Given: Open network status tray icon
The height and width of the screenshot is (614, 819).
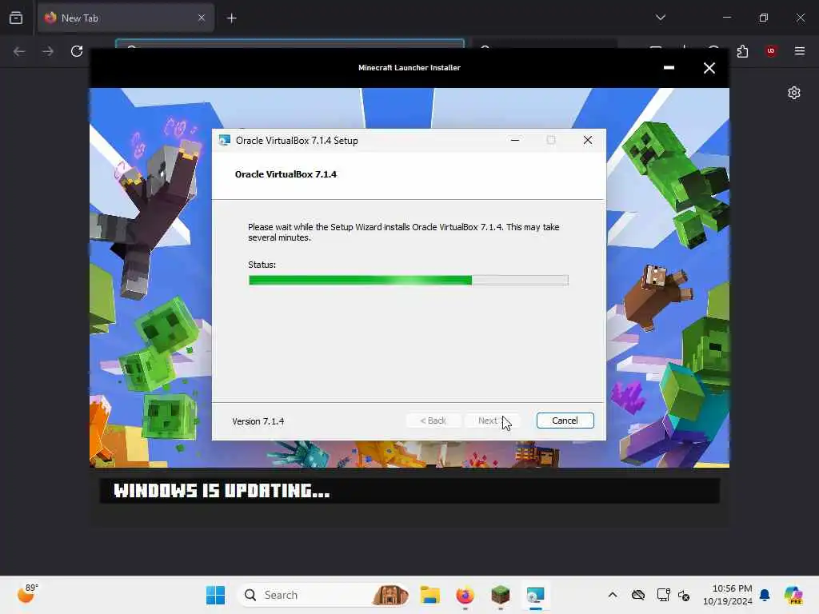Looking at the screenshot, I should click(663, 595).
